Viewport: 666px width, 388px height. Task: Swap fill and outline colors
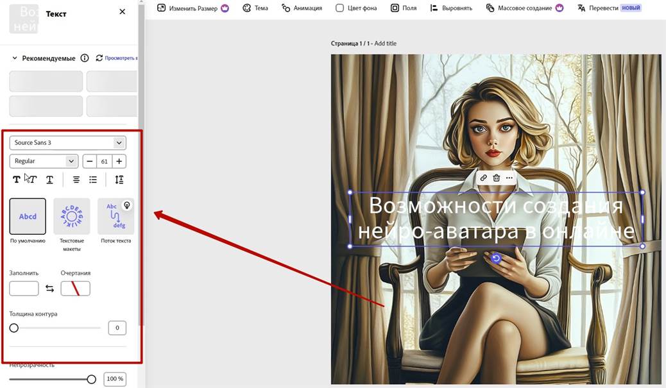[x=49, y=289]
